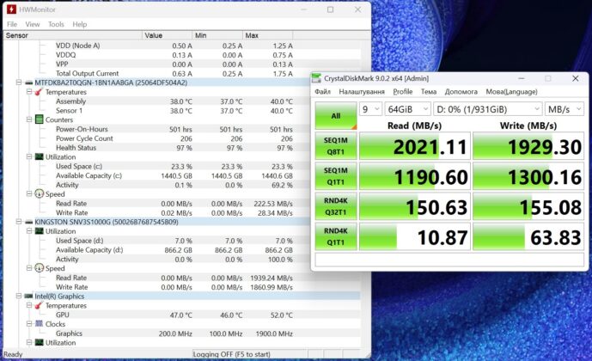Open the Тема menu in CrystalDiskMark
592x361 pixels.
tap(429, 92)
